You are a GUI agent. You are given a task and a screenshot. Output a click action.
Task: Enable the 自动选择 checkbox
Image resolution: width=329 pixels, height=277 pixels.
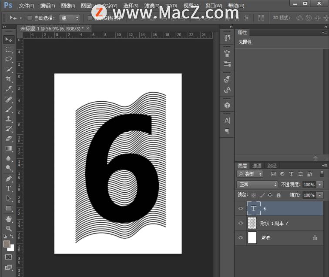pyautogui.click(x=30, y=18)
